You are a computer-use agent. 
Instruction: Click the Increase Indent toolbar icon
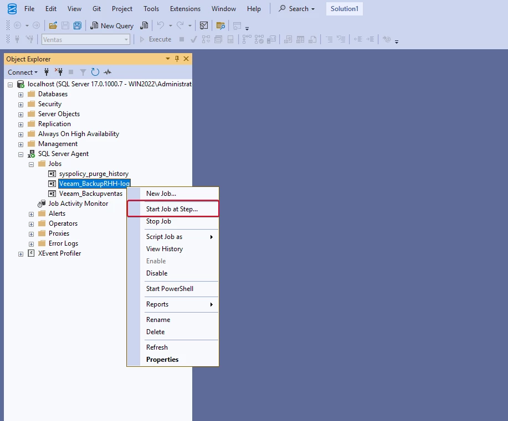pyautogui.click(x=370, y=39)
